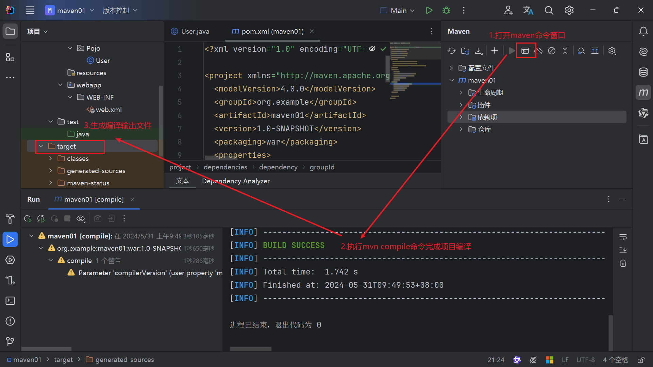Run the Main configuration
Viewport: 653px width, 367px height.
click(x=429, y=10)
